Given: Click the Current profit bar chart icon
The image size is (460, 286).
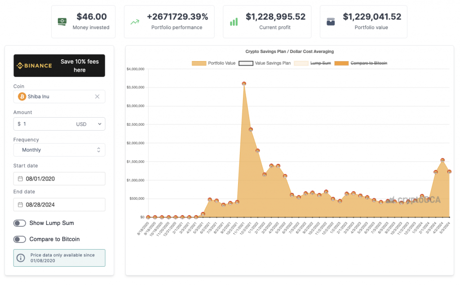Looking at the screenshot, I should coord(234,22).
